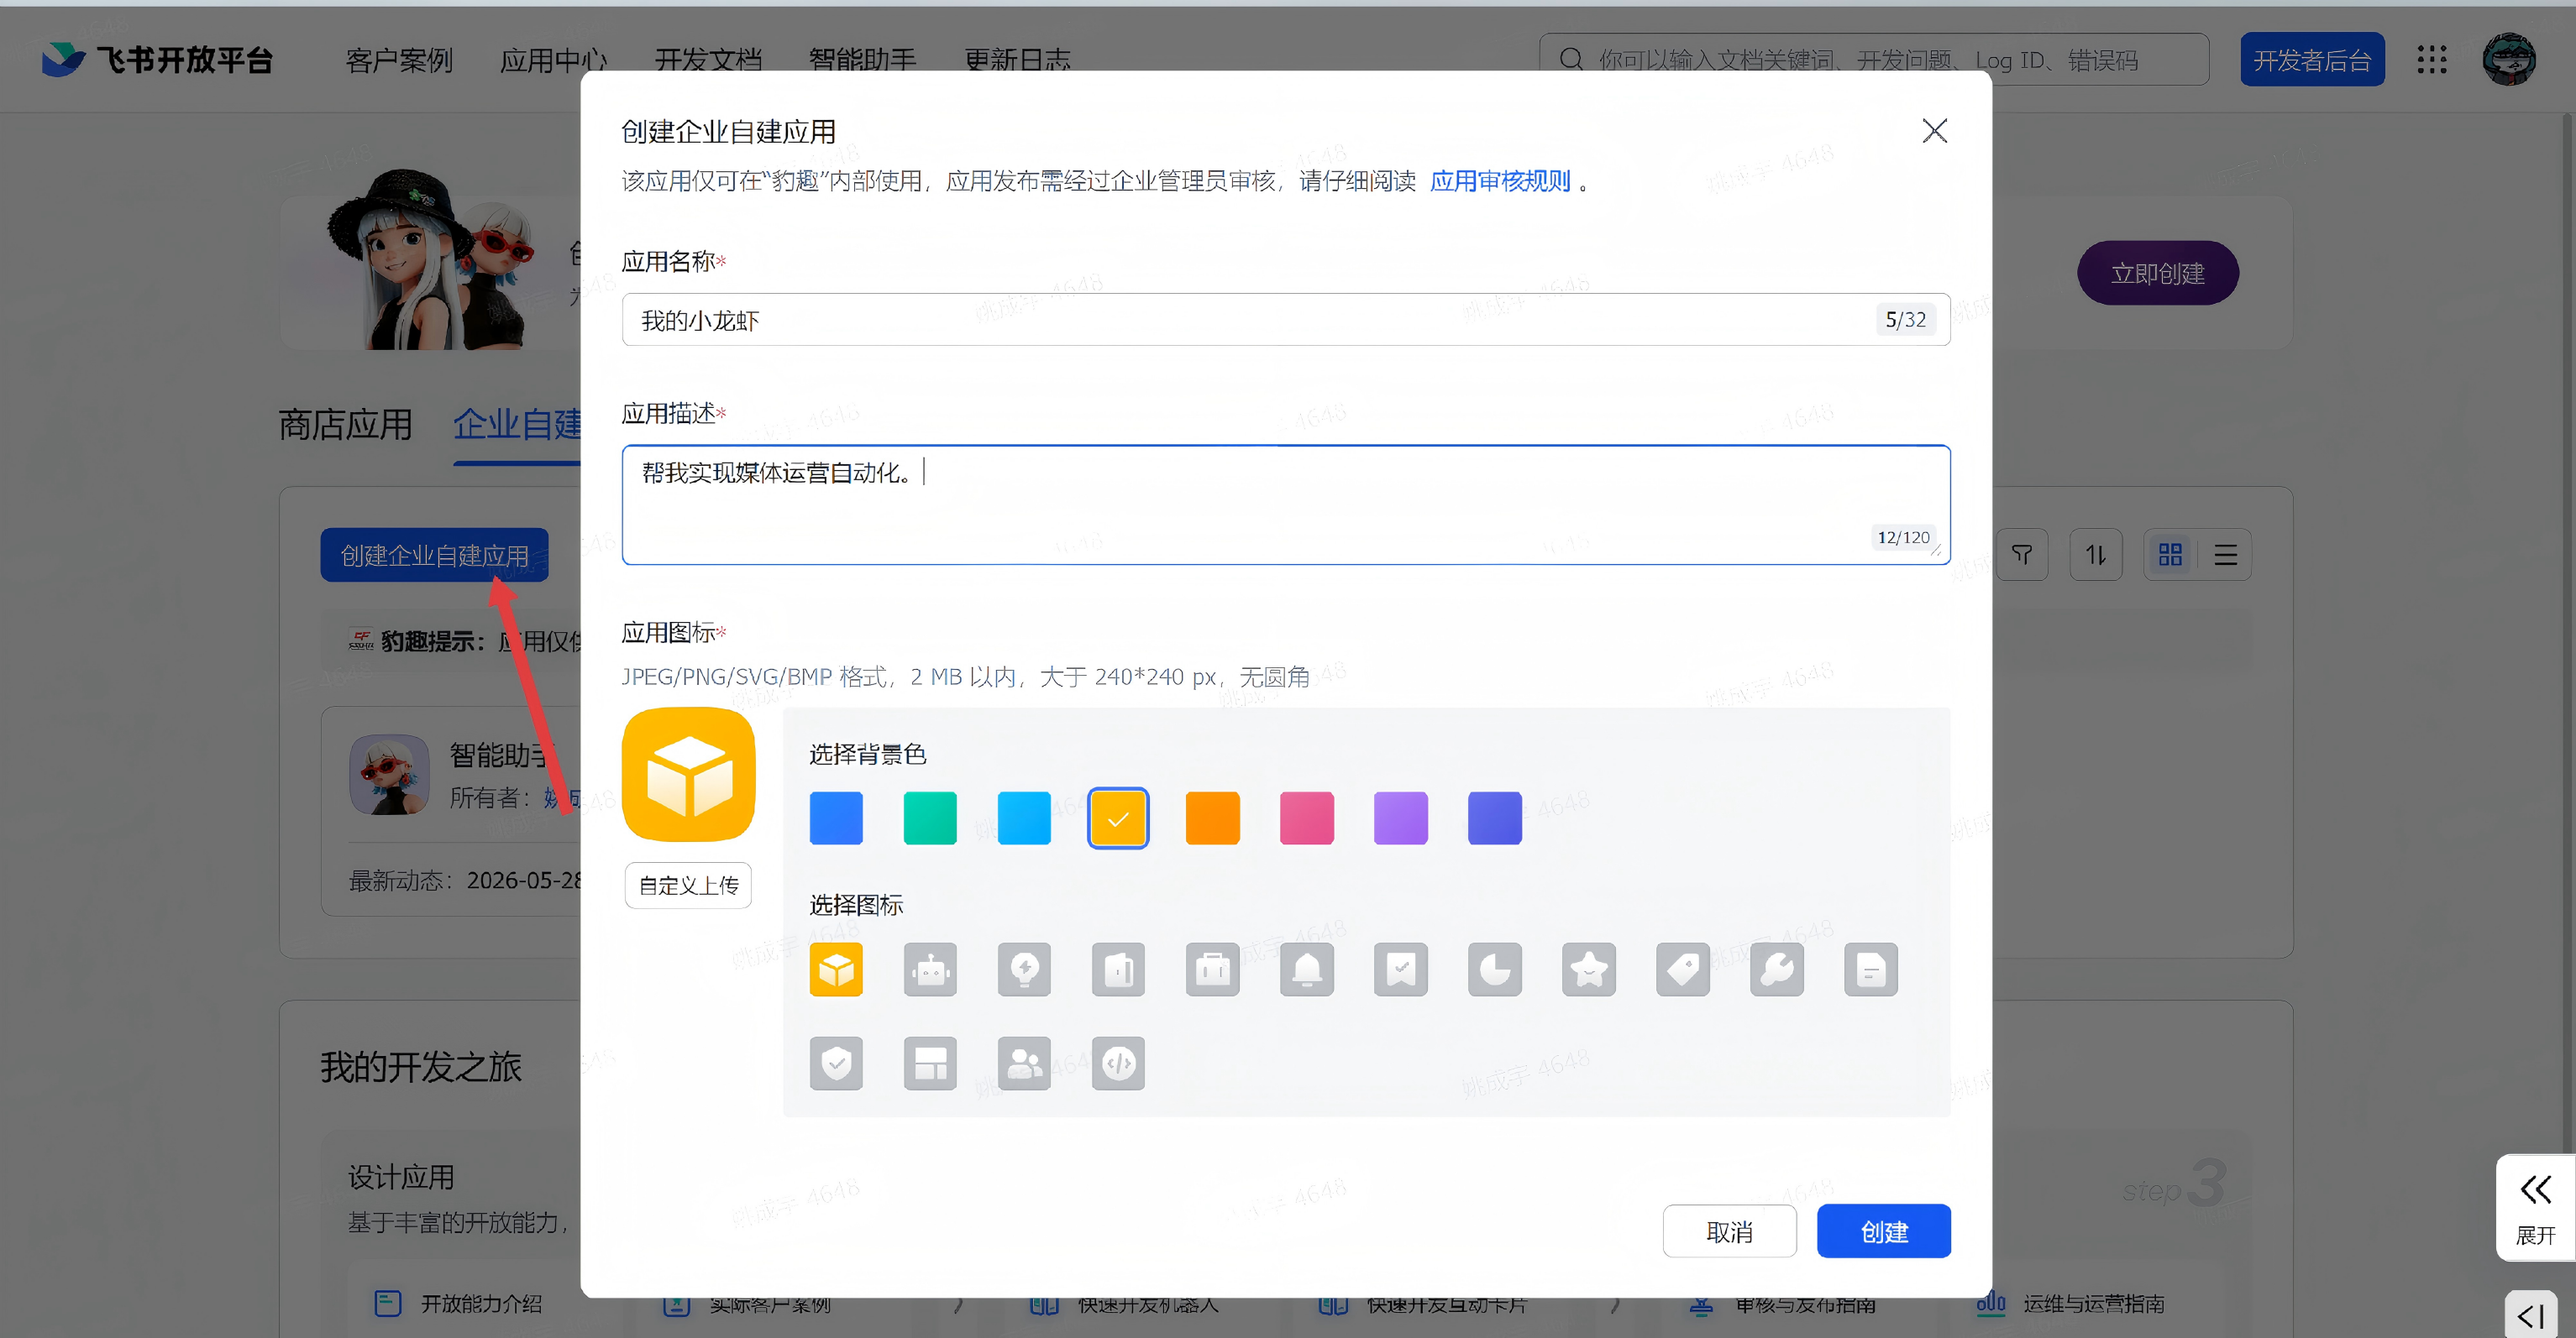Pick the blue background color

pyautogui.click(x=836, y=818)
